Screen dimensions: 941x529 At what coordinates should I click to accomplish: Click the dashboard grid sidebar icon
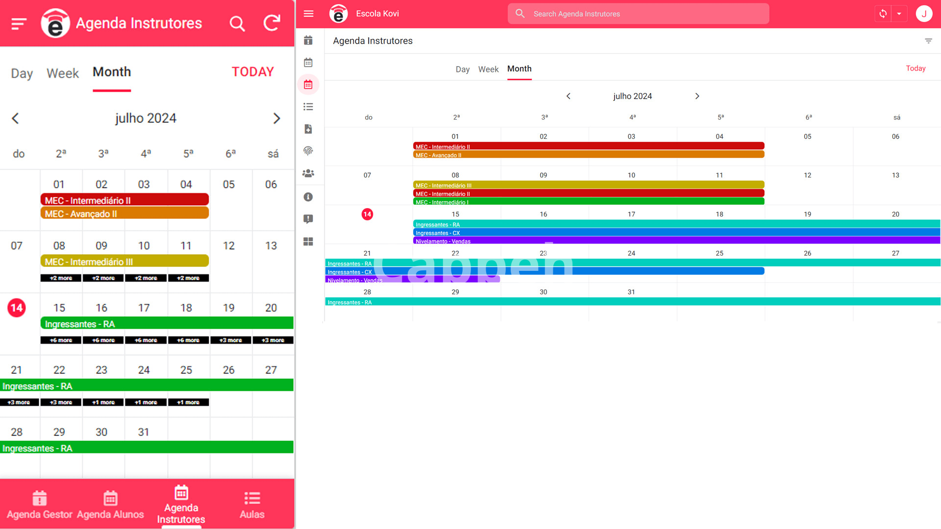coord(308,241)
